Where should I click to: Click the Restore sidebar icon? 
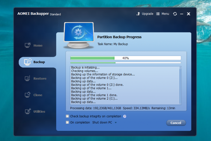tap(27, 78)
